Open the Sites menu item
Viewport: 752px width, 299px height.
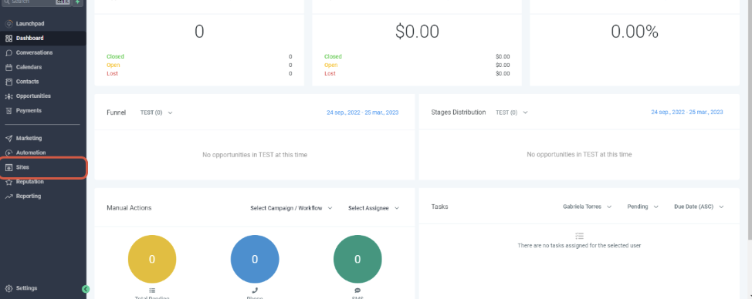coord(43,167)
